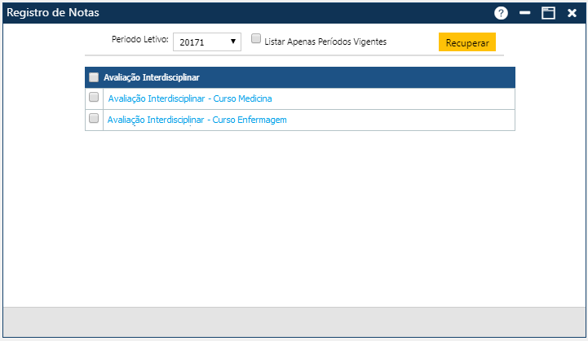Click the Registro de Notas title text
Viewport: 588px width, 341px height.
coord(54,13)
